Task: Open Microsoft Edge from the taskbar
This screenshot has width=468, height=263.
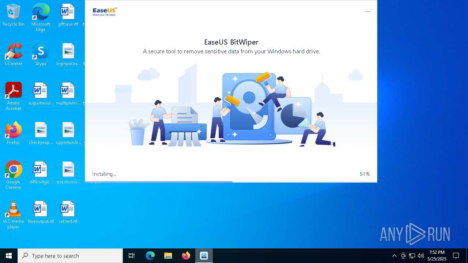Action: (x=150, y=256)
